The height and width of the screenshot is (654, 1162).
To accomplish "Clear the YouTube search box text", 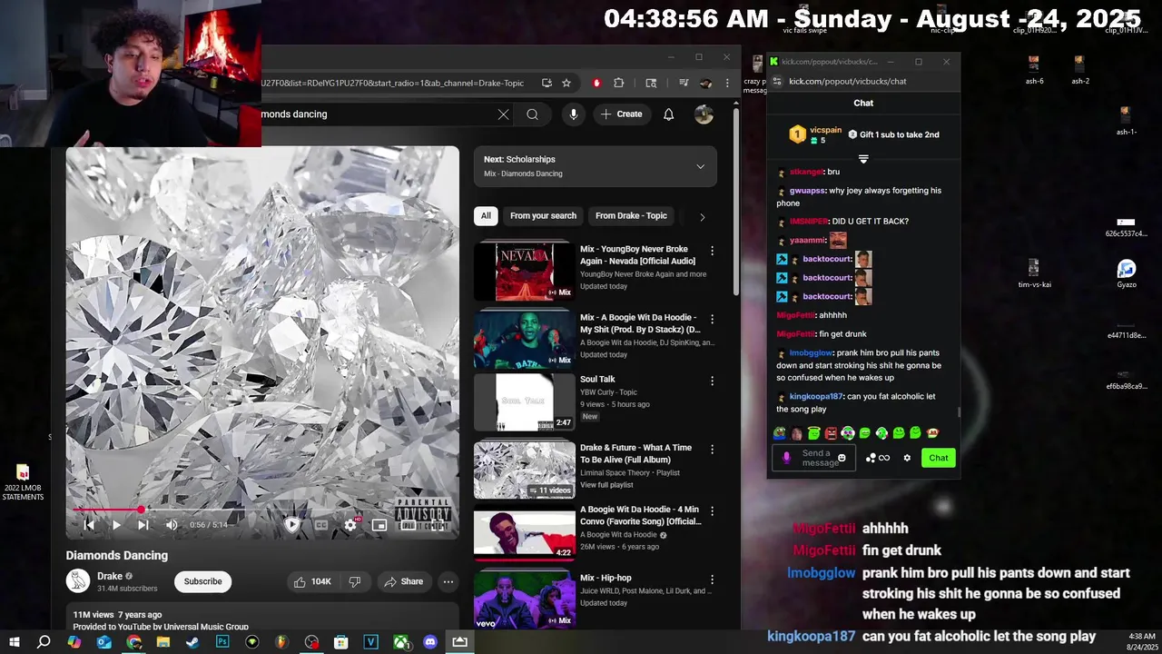I will pyautogui.click(x=503, y=114).
